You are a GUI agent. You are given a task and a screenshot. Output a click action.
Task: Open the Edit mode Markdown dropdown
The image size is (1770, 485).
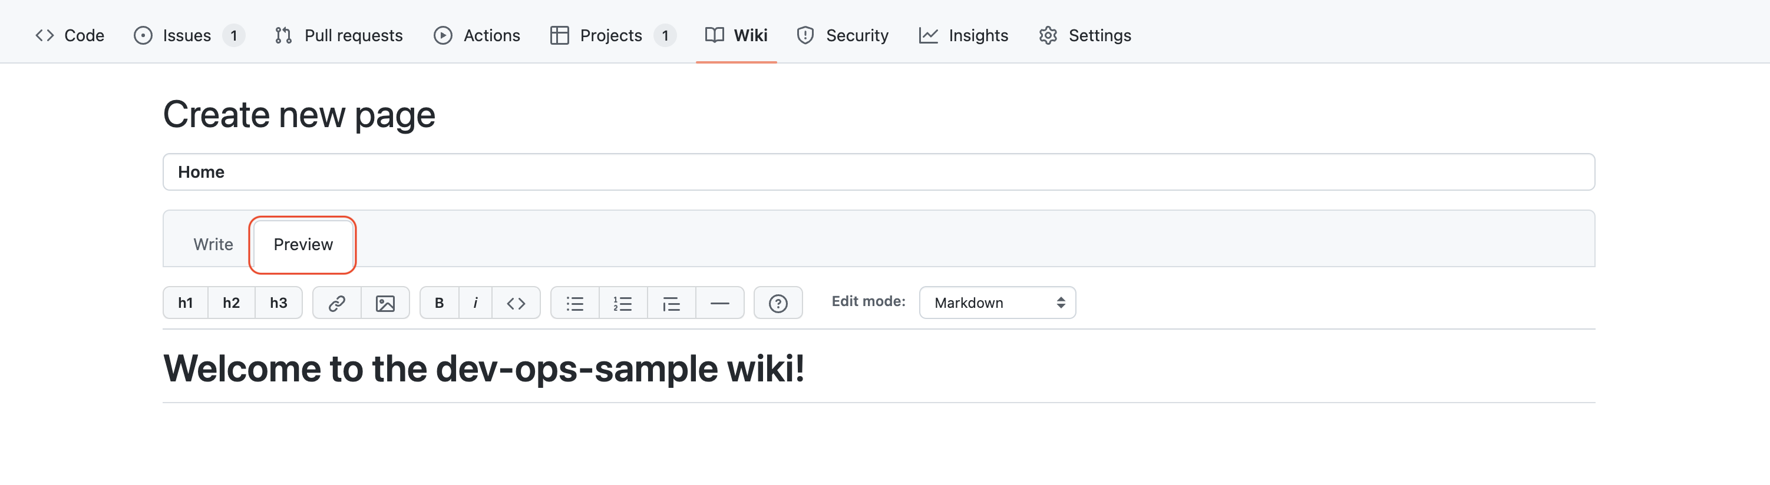[997, 303]
